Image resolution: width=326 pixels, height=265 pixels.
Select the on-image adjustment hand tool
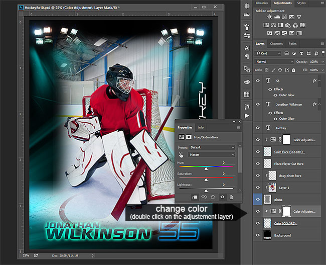[x=181, y=155]
